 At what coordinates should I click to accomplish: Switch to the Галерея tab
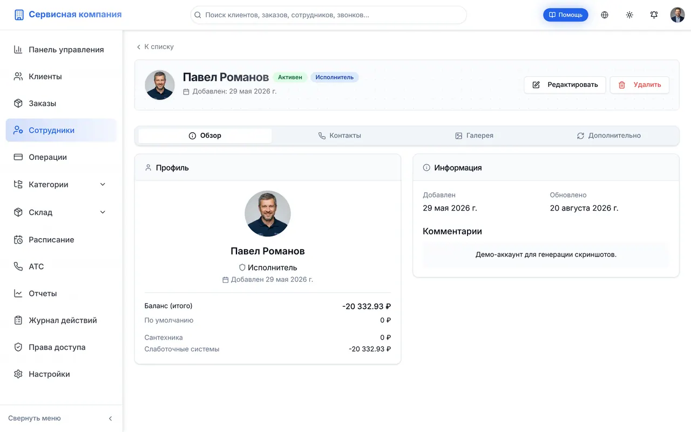point(475,136)
